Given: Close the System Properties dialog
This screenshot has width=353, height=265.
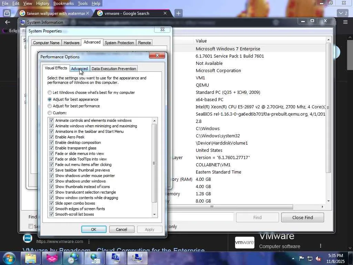Looking at the screenshot, I should (x=162, y=30).
